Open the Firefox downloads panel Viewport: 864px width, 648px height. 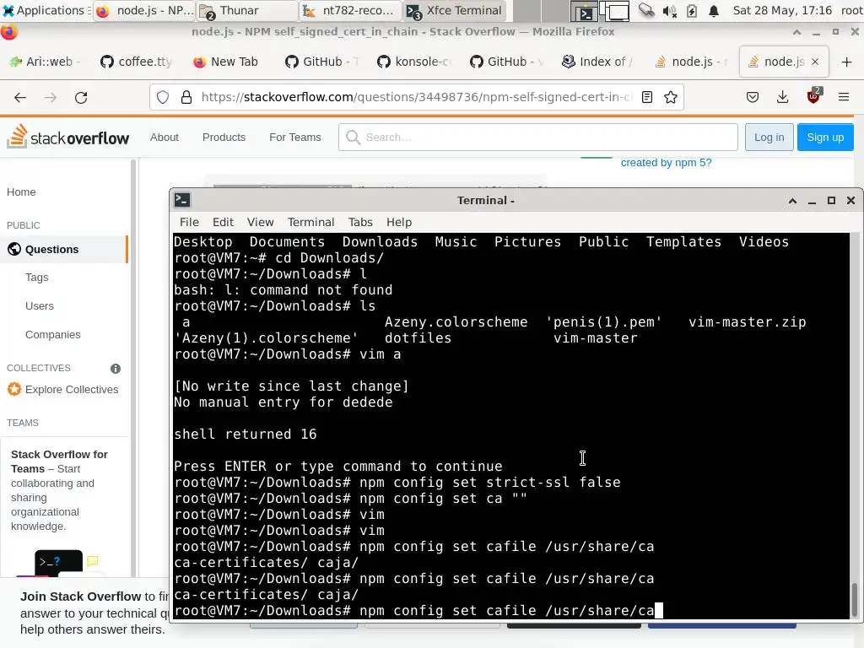pyautogui.click(x=782, y=98)
